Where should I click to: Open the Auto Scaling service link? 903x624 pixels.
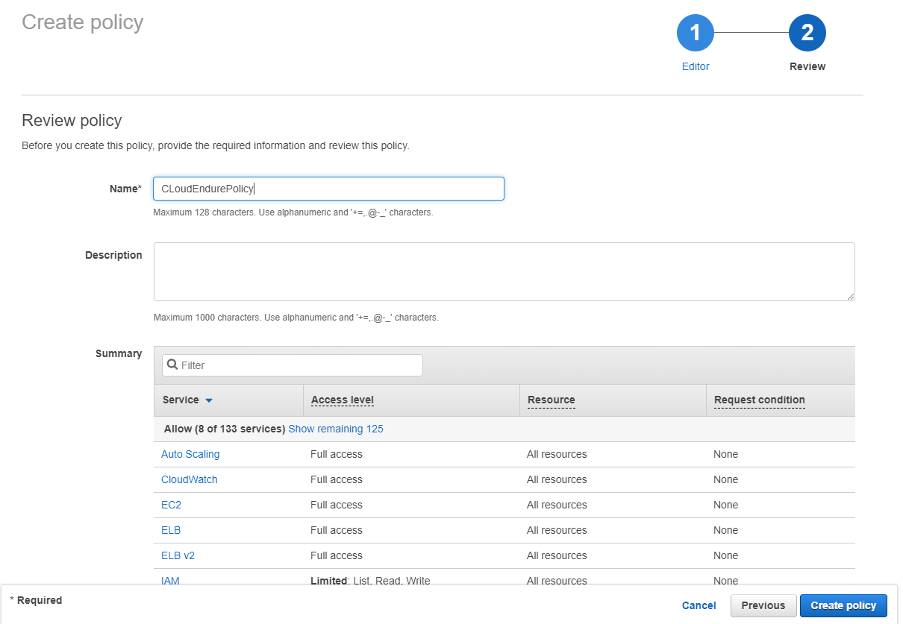(x=190, y=454)
